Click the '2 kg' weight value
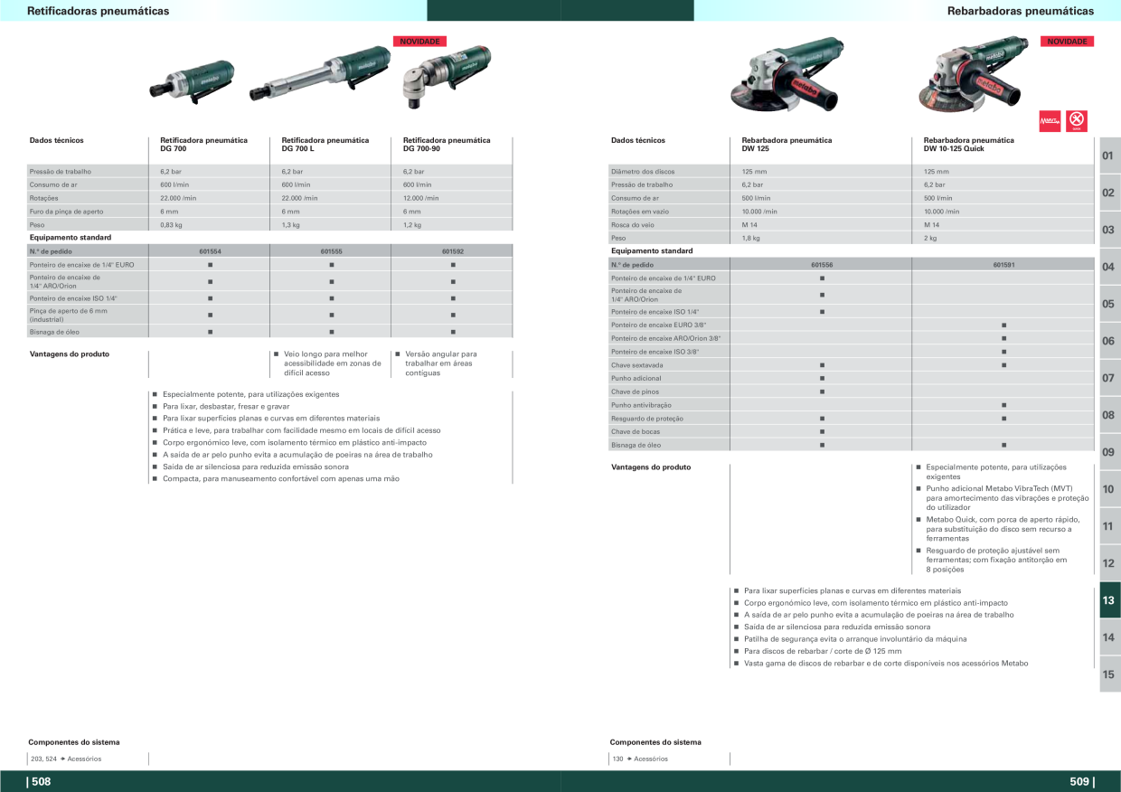The width and height of the screenshot is (1121, 792). tap(930, 238)
